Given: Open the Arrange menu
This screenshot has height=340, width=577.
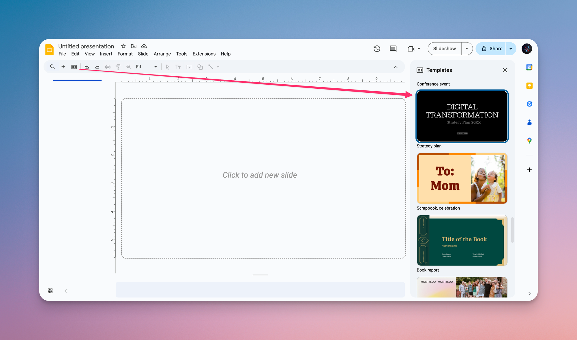Looking at the screenshot, I should pos(162,54).
